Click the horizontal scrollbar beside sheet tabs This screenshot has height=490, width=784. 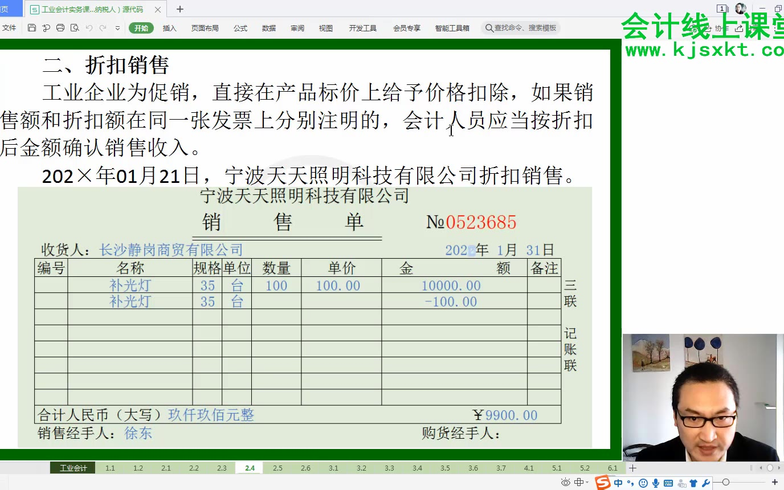tap(769, 468)
